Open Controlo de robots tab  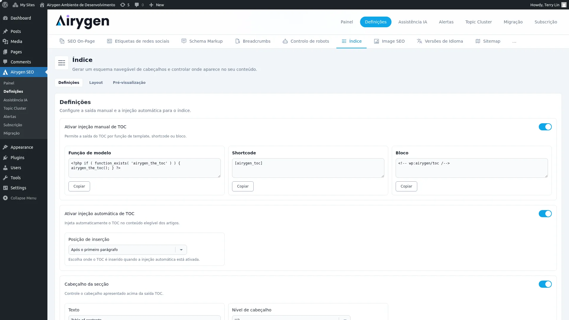click(306, 41)
